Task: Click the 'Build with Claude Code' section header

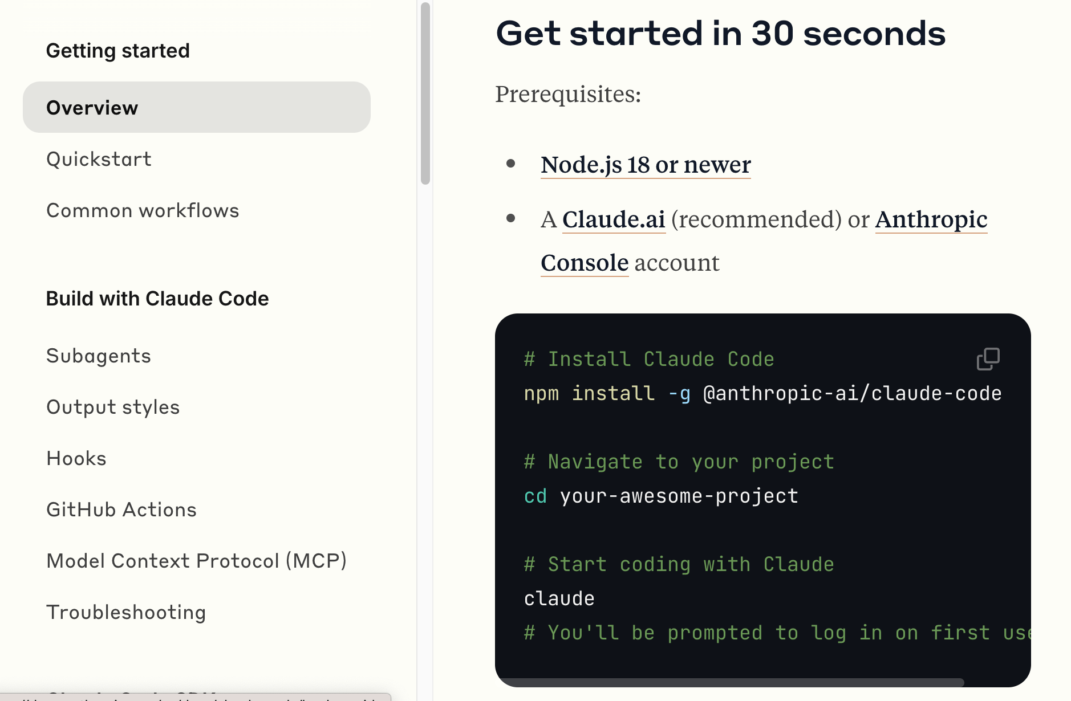Action: 157,299
